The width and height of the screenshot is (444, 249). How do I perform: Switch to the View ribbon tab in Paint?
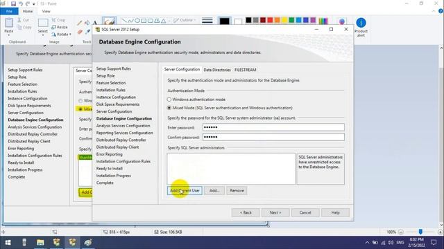coord(46,11)
